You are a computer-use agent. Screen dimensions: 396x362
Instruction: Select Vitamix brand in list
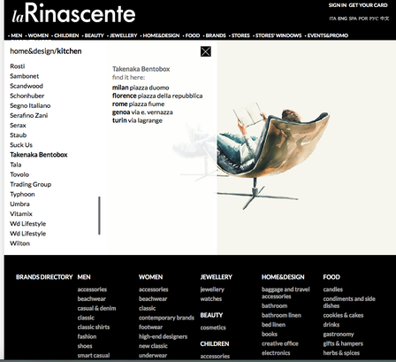pos(21,214)
